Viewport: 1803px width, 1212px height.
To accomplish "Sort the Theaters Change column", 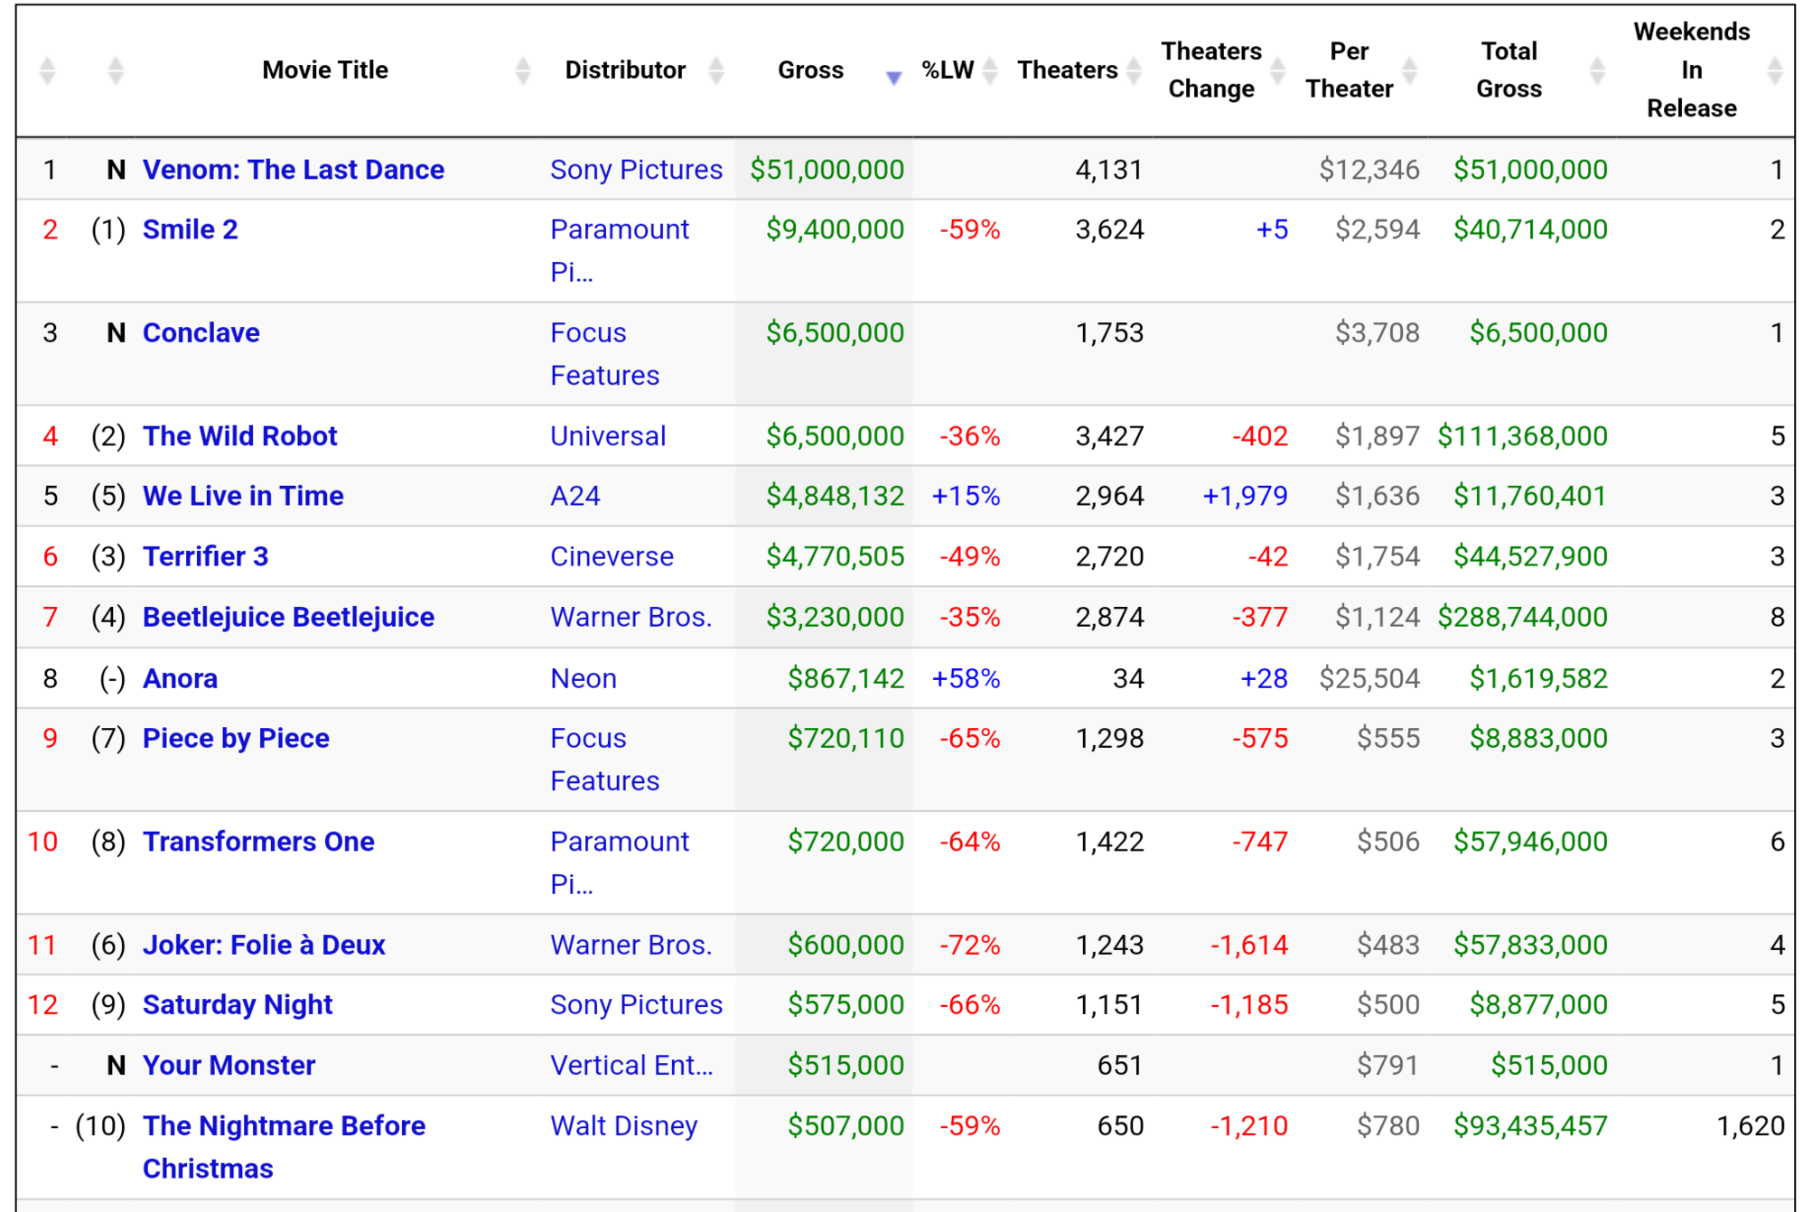I will click(x=1276, y=70).
